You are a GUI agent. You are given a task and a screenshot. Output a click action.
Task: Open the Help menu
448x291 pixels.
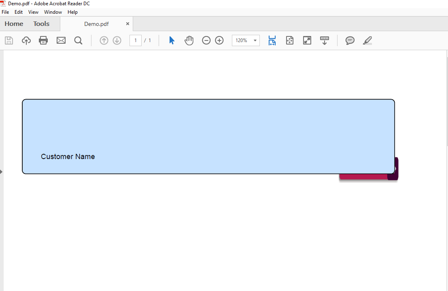pyautogui.click(x=72, y=12)
